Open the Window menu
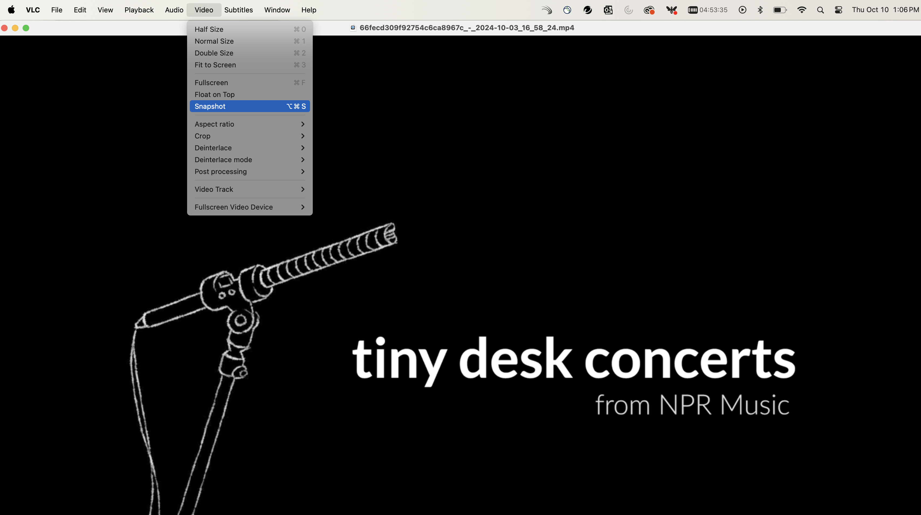 click(x=277, y=10)
